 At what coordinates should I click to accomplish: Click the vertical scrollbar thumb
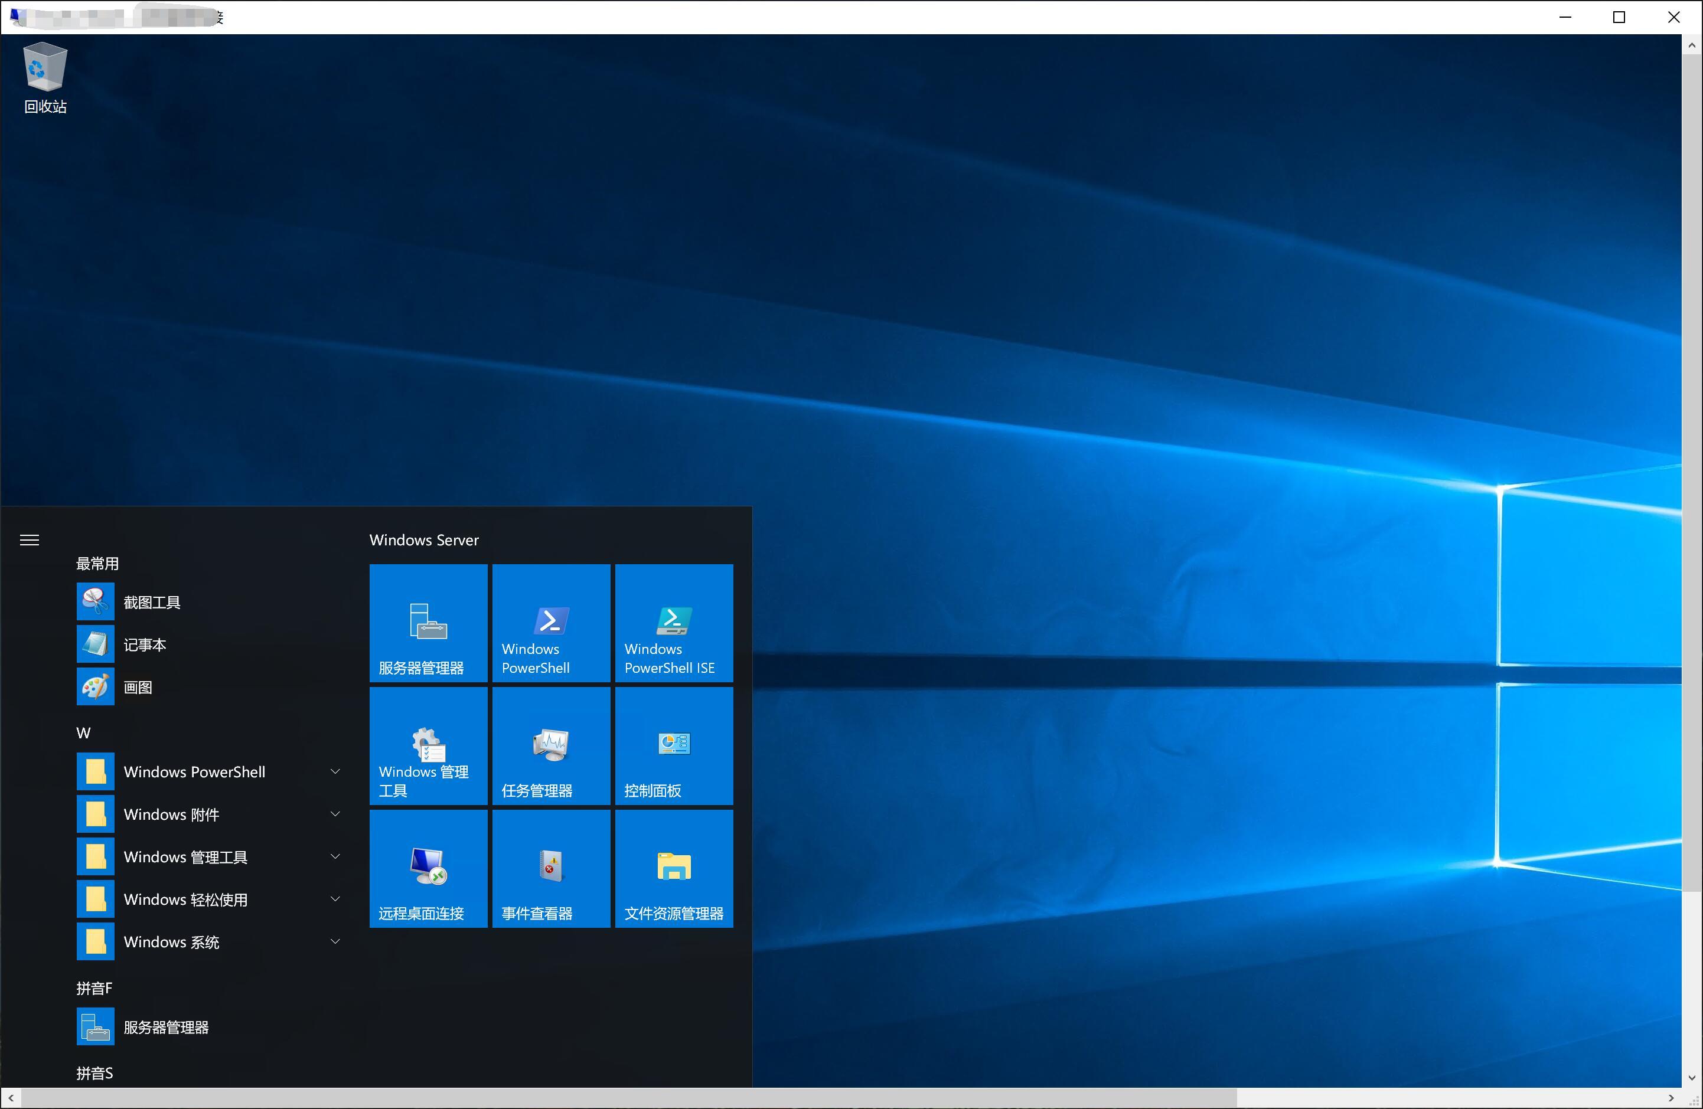coord(1692,473)
